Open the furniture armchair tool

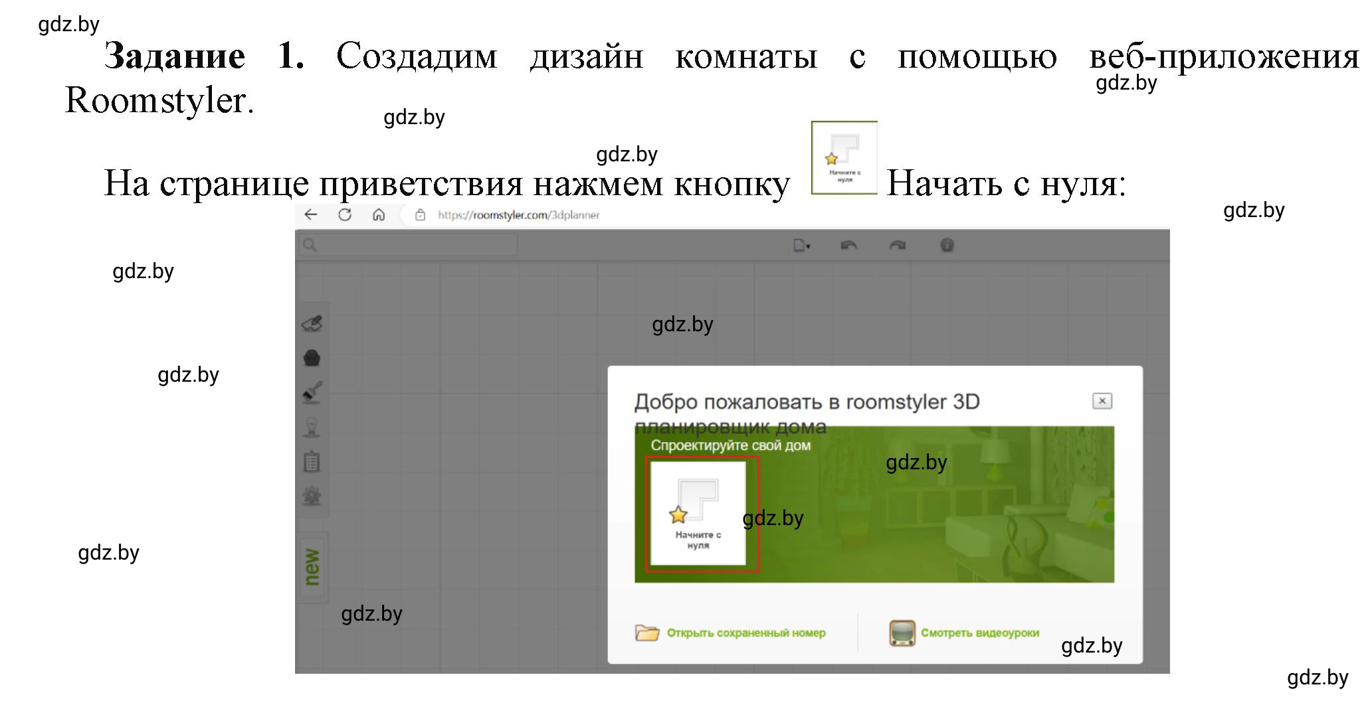tap(312, 358)
